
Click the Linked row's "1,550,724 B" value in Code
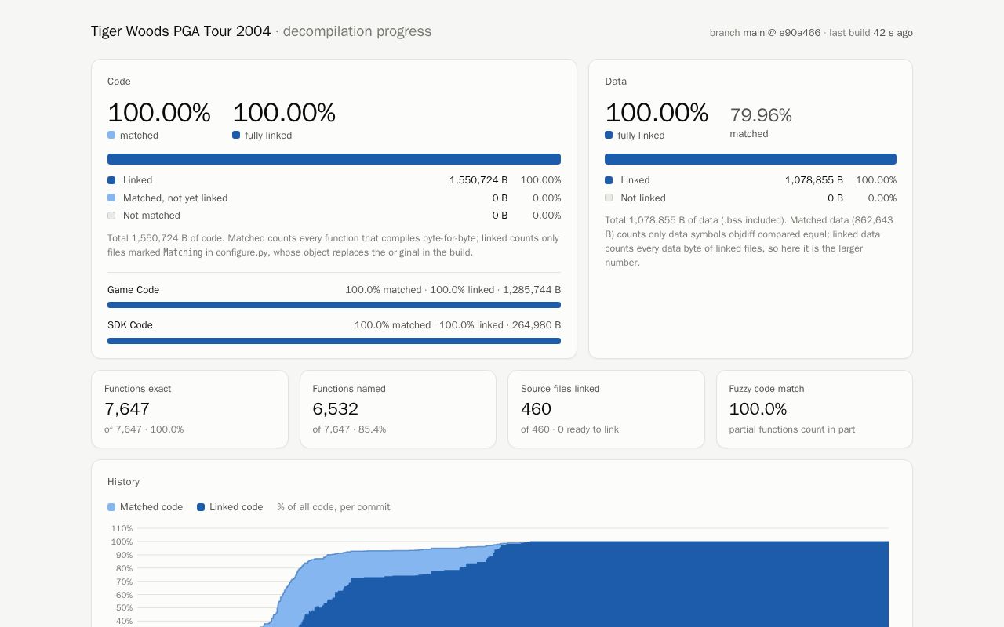click(478, 180)
